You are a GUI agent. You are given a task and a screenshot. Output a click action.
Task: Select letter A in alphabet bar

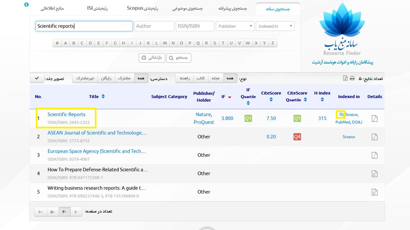pos(65,43)
